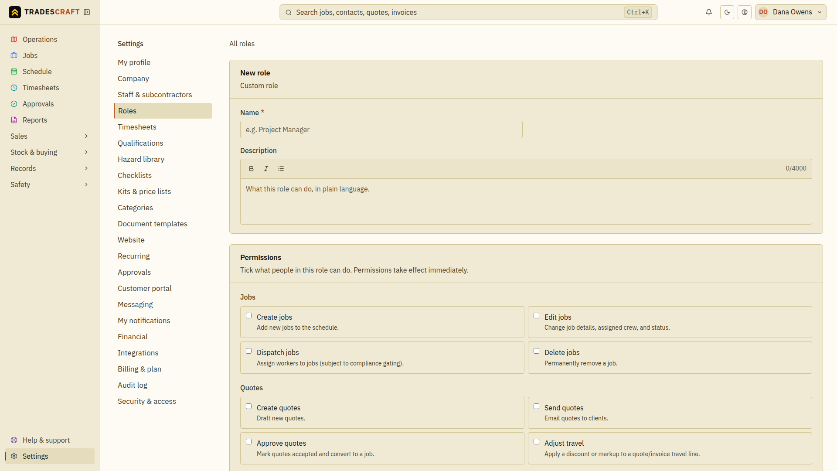Open Document templates settings

tap(163, 224)
